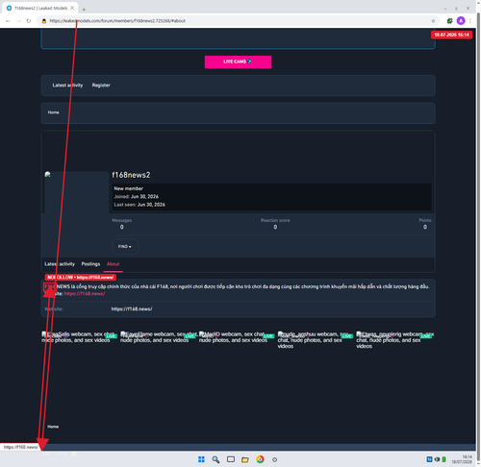
Task: Click the volume icon in system tray
Action: [x=437, y=459]
